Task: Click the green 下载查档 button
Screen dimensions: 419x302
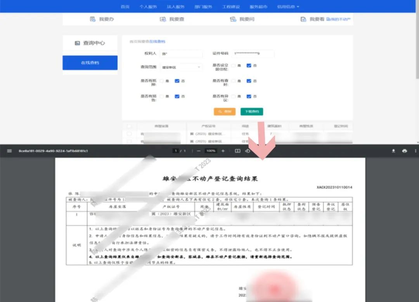Action: 252,111
